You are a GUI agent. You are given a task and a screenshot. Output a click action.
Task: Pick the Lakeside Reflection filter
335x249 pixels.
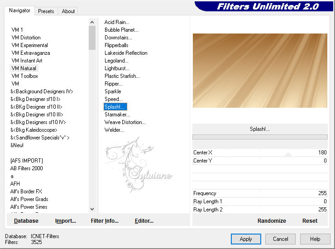126,53
